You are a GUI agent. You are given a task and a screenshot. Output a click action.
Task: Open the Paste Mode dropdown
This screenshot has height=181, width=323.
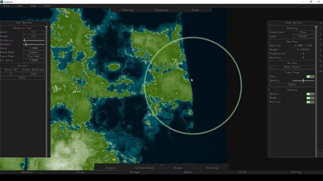[x=34, y=56]
